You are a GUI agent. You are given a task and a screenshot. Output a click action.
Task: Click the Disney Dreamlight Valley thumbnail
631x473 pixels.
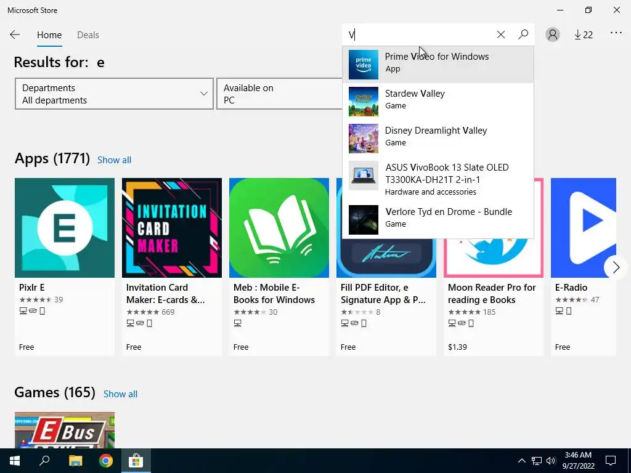[364, 139]
